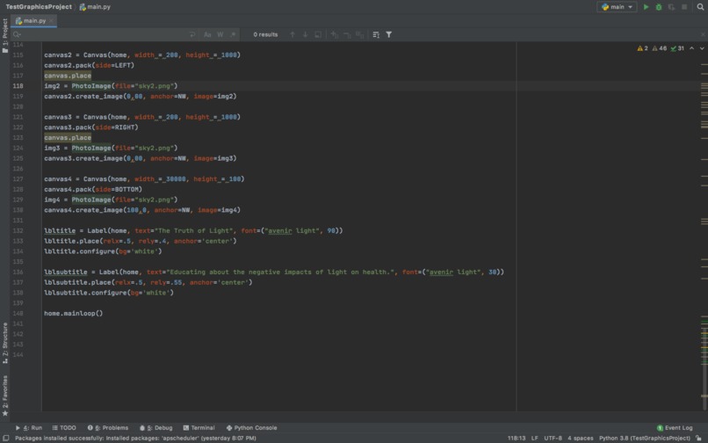
Task: Open find results in tool window icon
Action: click(376, 34)
